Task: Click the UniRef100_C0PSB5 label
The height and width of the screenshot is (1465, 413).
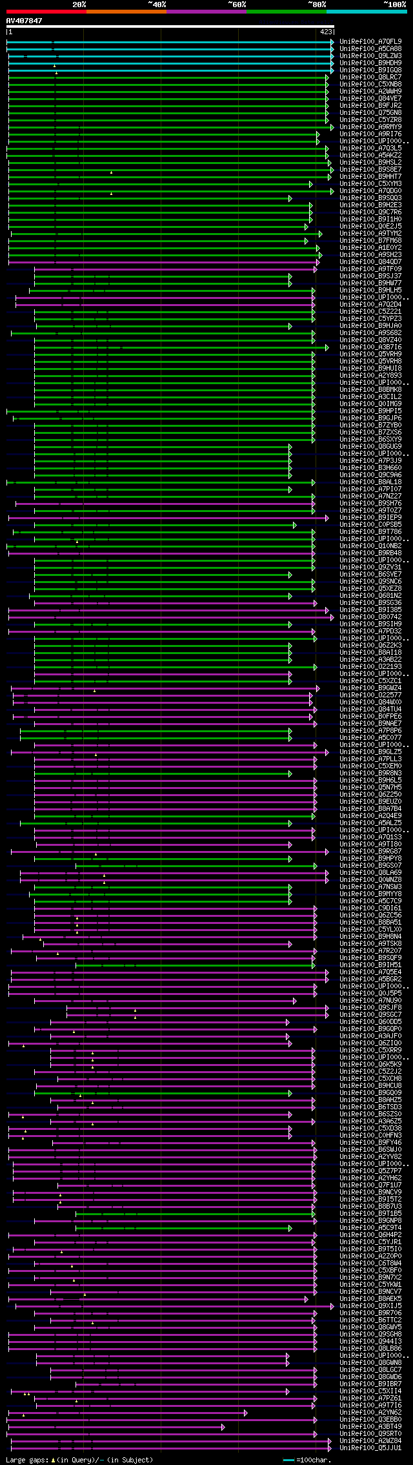Action: [x=370, y=524]
